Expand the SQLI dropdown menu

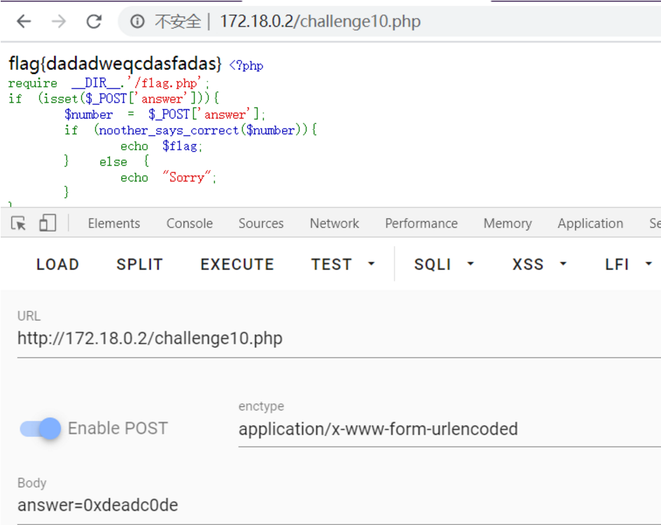point(443,264)
